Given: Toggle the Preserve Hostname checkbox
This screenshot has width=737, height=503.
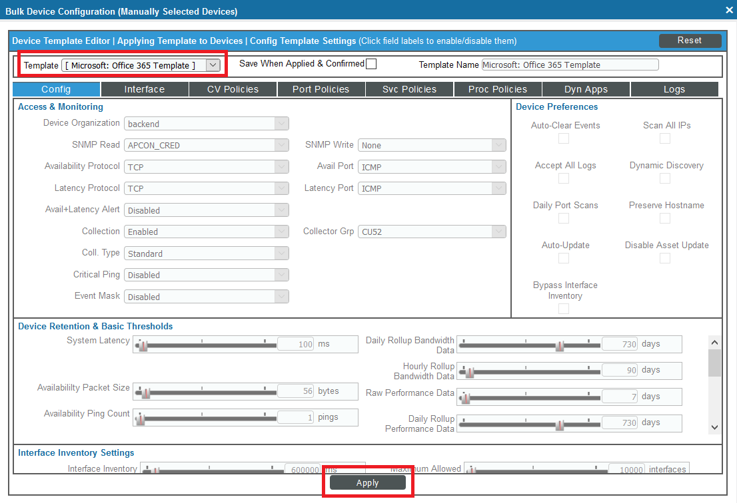Looking at the screenshot, I should tap(664, 218).
